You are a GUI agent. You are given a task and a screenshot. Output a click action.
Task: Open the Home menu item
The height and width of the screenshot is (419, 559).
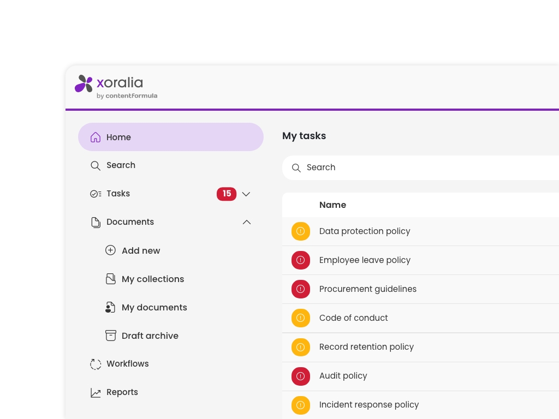point(171,137)
